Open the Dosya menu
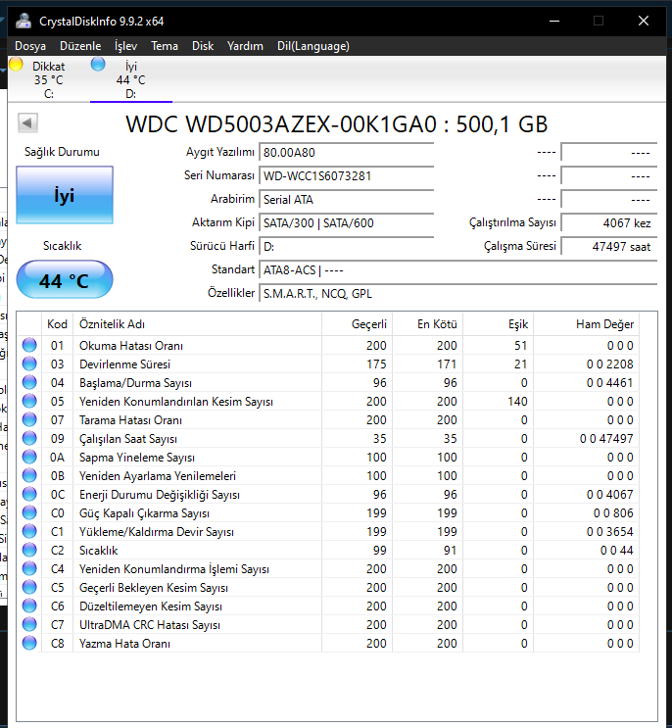The image size is (672, 728). tap(30, 46)
